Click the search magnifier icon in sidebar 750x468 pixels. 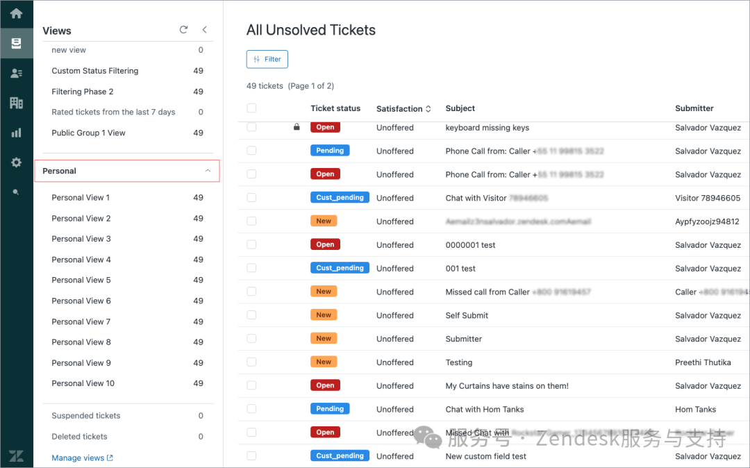pyautogui.click(x=16, y=192)
